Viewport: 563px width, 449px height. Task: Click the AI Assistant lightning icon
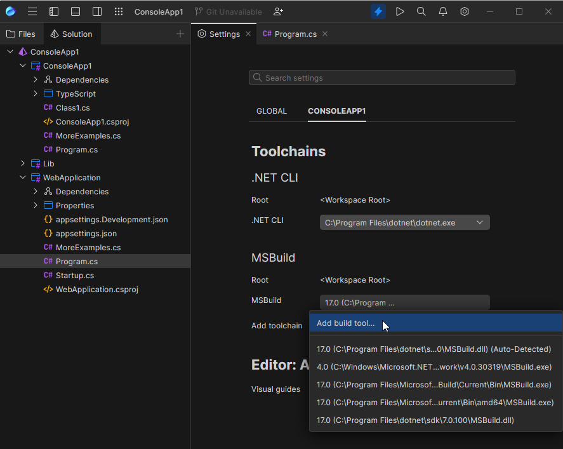coord(378,11)
